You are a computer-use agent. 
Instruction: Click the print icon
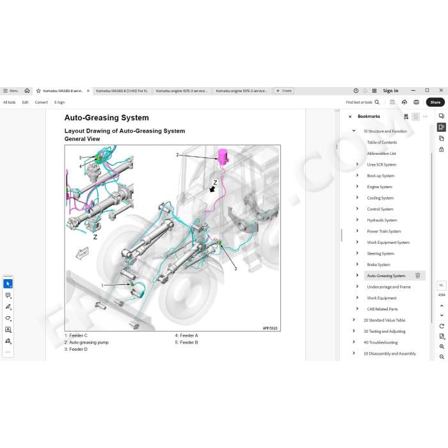(416, 102)
